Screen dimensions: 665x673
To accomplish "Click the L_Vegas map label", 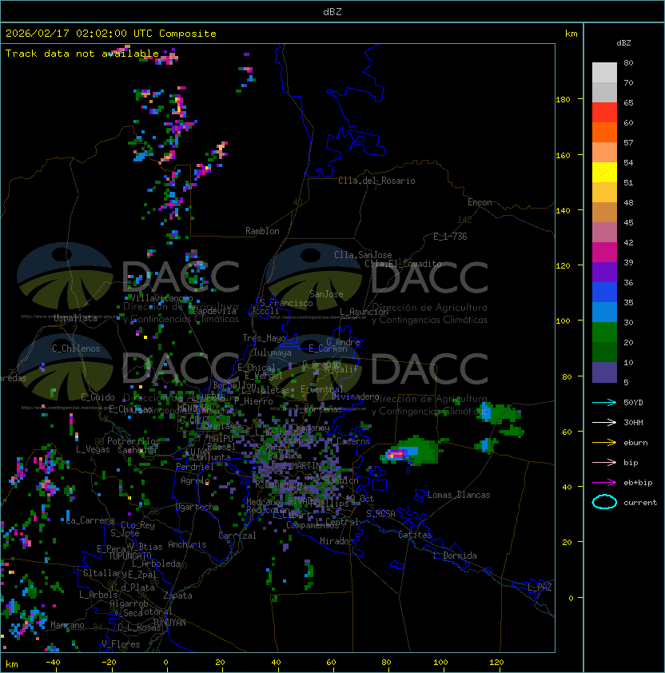I will 93,449.
